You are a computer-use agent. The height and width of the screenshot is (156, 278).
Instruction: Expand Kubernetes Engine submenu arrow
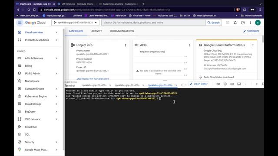pyautogui.click(x=56, y=96)
